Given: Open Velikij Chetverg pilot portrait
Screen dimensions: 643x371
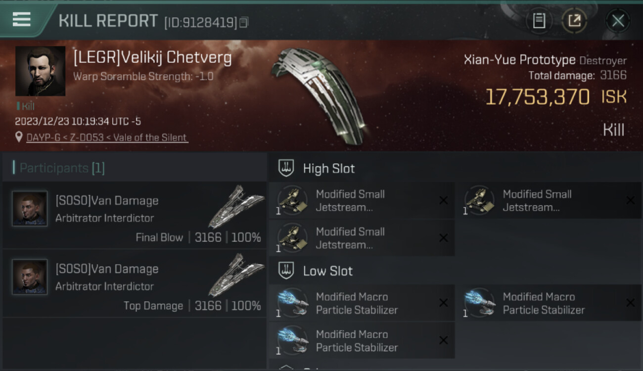Looking at the screenshot, I should (40, 71).
